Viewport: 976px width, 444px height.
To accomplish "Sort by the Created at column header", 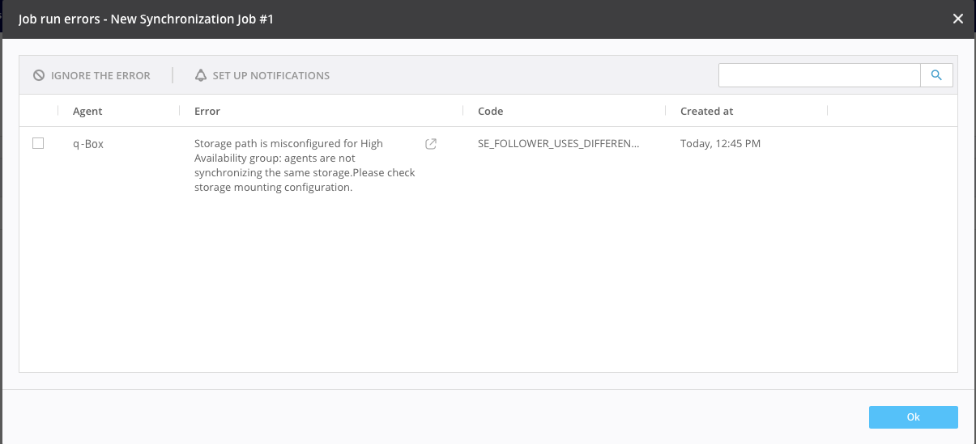I will click(x=706, y=111).
